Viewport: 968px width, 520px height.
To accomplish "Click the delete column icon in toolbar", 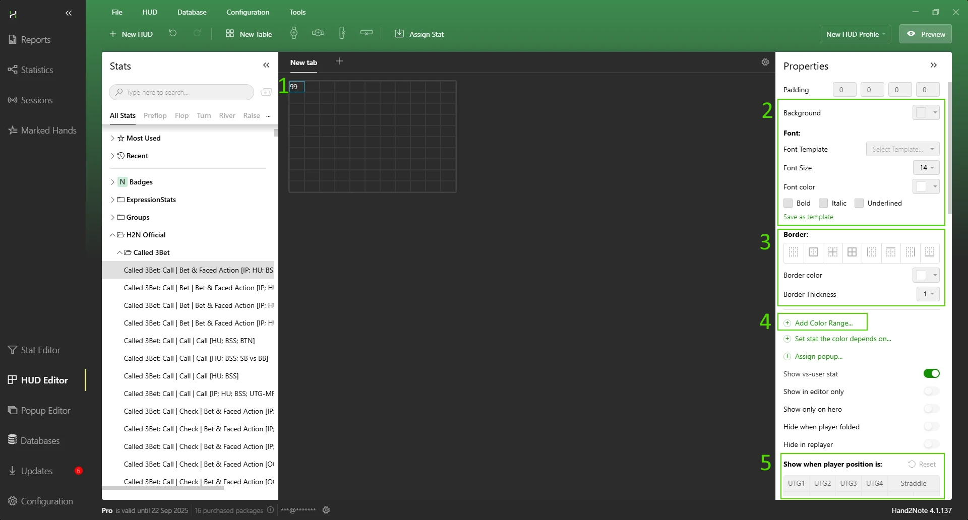I will 342,33.
